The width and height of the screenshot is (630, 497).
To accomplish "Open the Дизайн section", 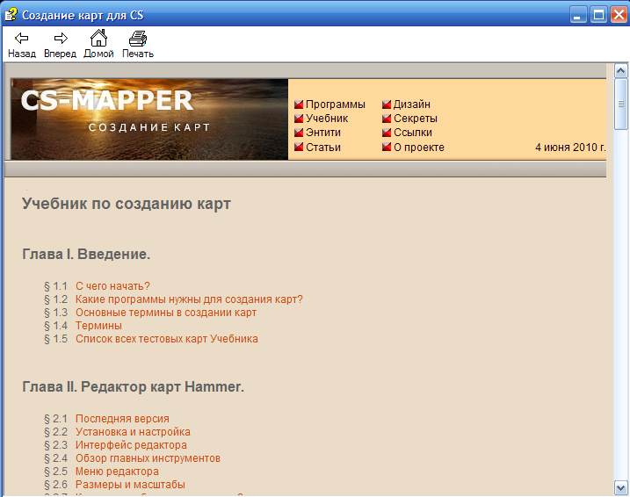I will coord(412,104).
